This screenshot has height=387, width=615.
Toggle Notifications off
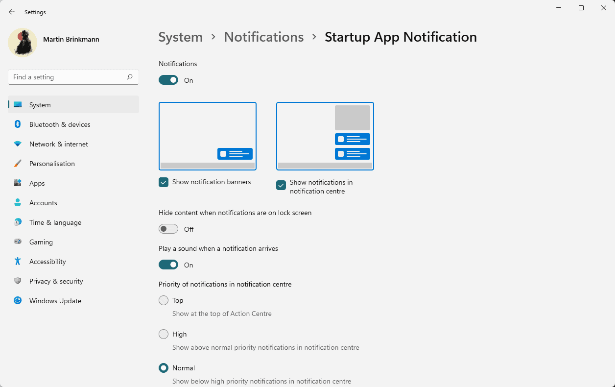[168, 79]
